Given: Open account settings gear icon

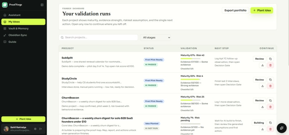Looking at the screenshot, I should 35,129.
